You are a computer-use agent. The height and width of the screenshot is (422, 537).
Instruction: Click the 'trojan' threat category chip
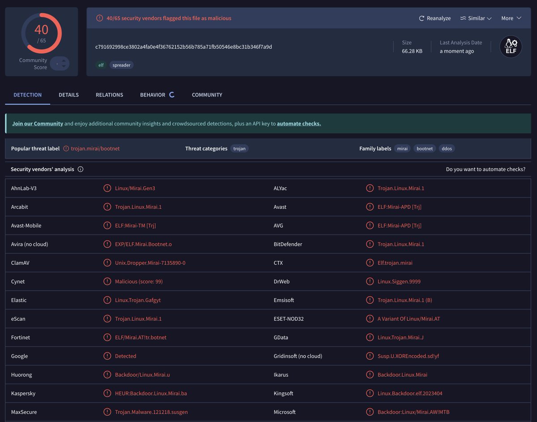[x=239, y=148]
